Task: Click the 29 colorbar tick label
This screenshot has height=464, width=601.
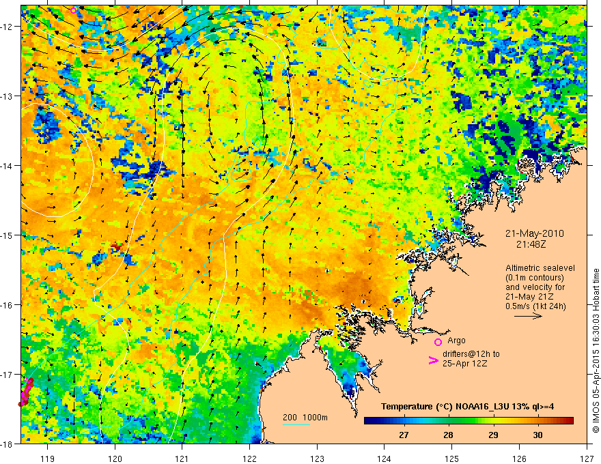Action: tap(493, 435)
